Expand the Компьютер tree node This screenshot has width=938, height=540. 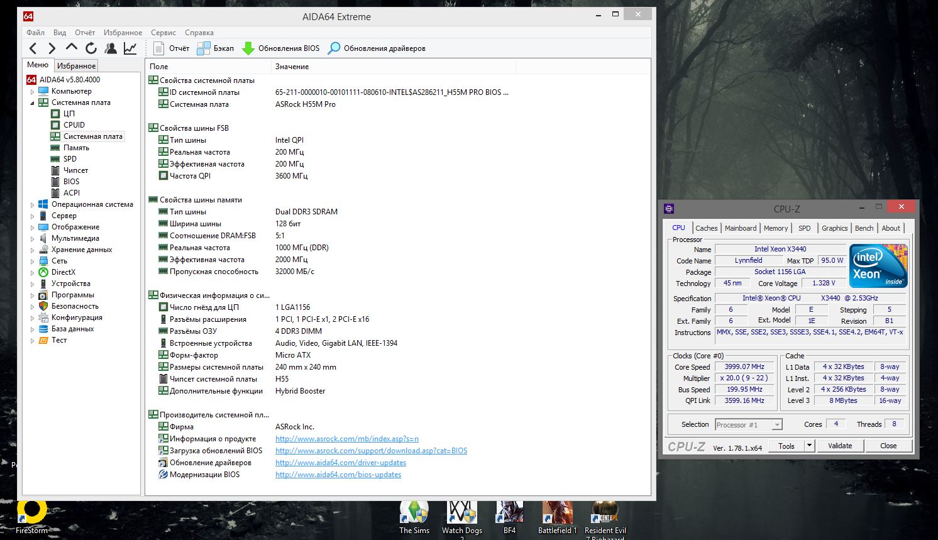click(33, 92)
